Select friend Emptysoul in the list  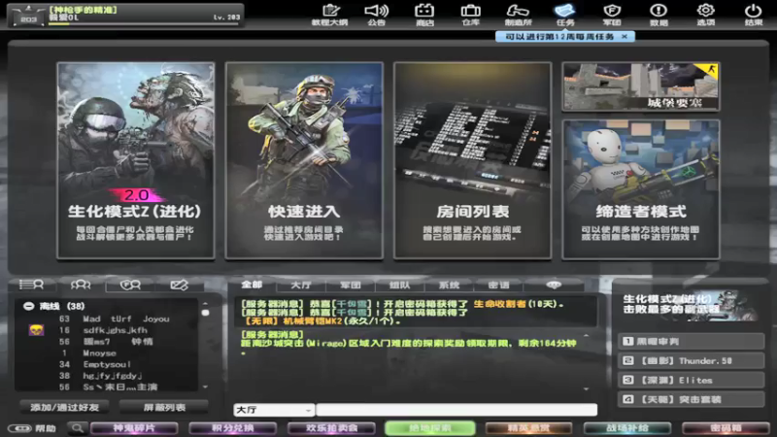[x=109, y=365]
